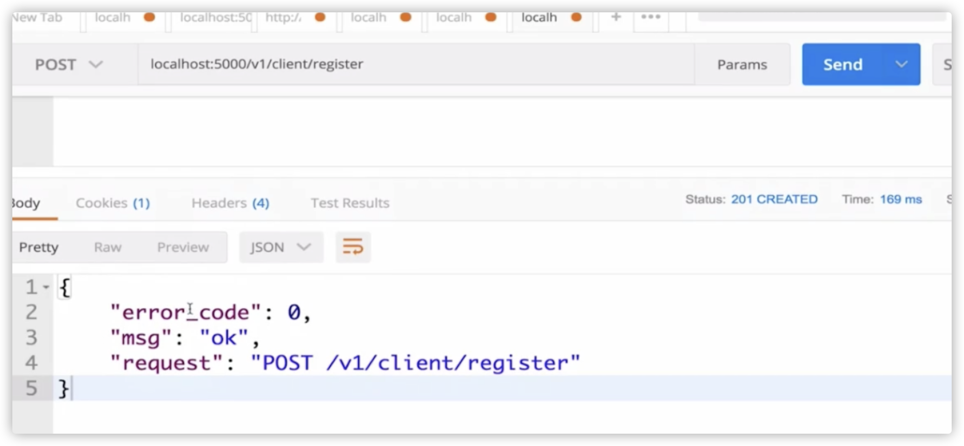Open the POST method dropdown
The image size is (964, 446).
tap(68, 65)
